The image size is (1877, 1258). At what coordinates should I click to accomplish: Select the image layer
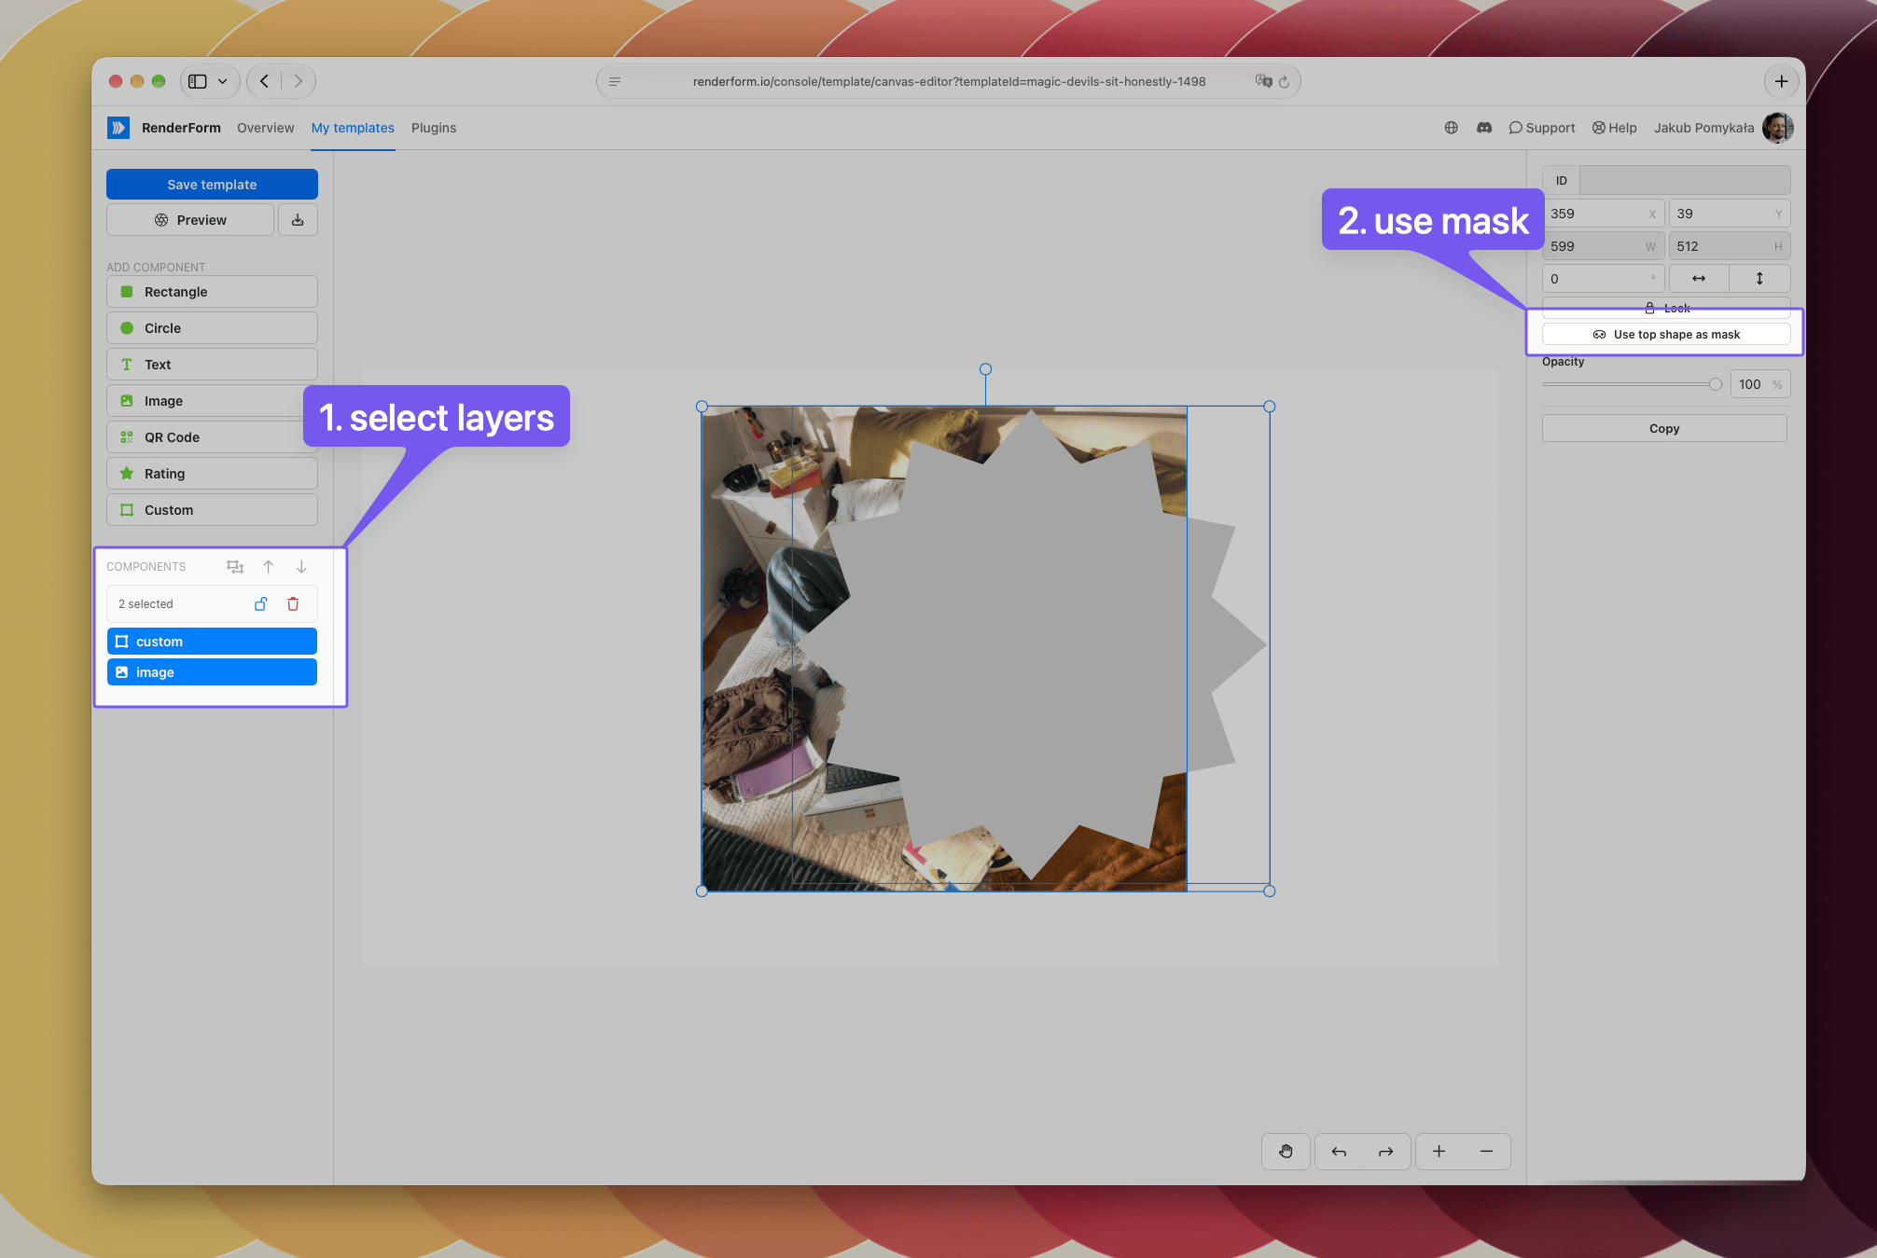tap(212, 672)
